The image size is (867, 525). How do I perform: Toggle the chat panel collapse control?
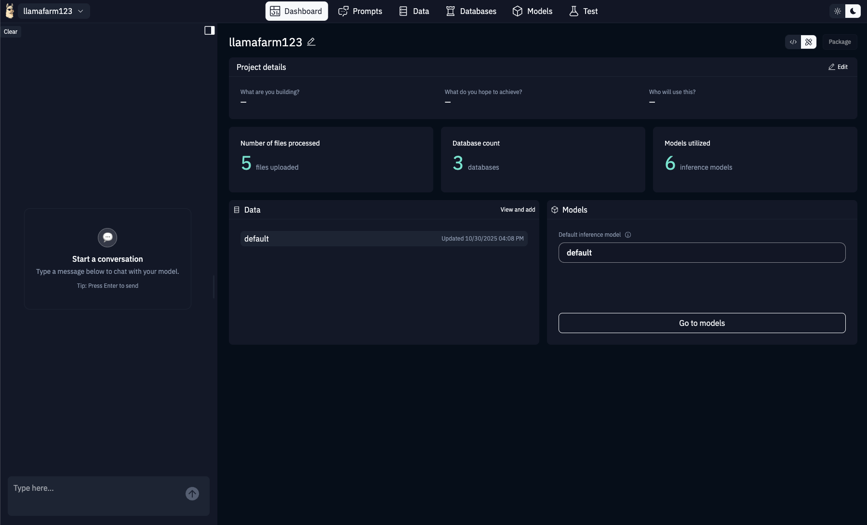[x=210, y=30]
